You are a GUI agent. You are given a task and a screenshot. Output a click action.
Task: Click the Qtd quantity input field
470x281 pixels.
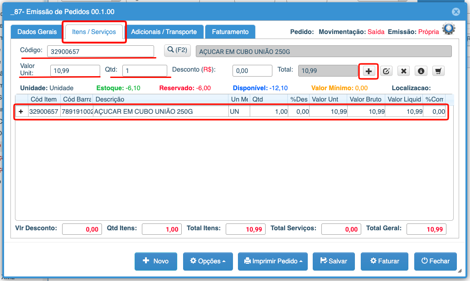point(145,71)
